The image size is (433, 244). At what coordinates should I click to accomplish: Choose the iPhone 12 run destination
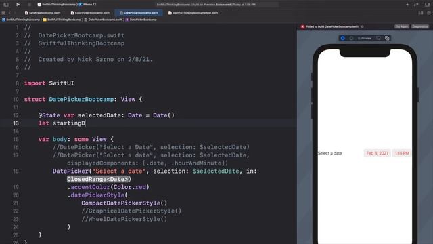point(88,5)
